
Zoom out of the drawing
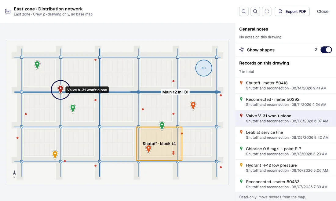point(244,11)
